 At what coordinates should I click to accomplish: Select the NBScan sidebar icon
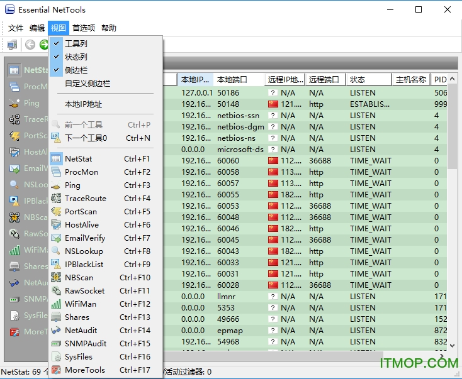14,217
